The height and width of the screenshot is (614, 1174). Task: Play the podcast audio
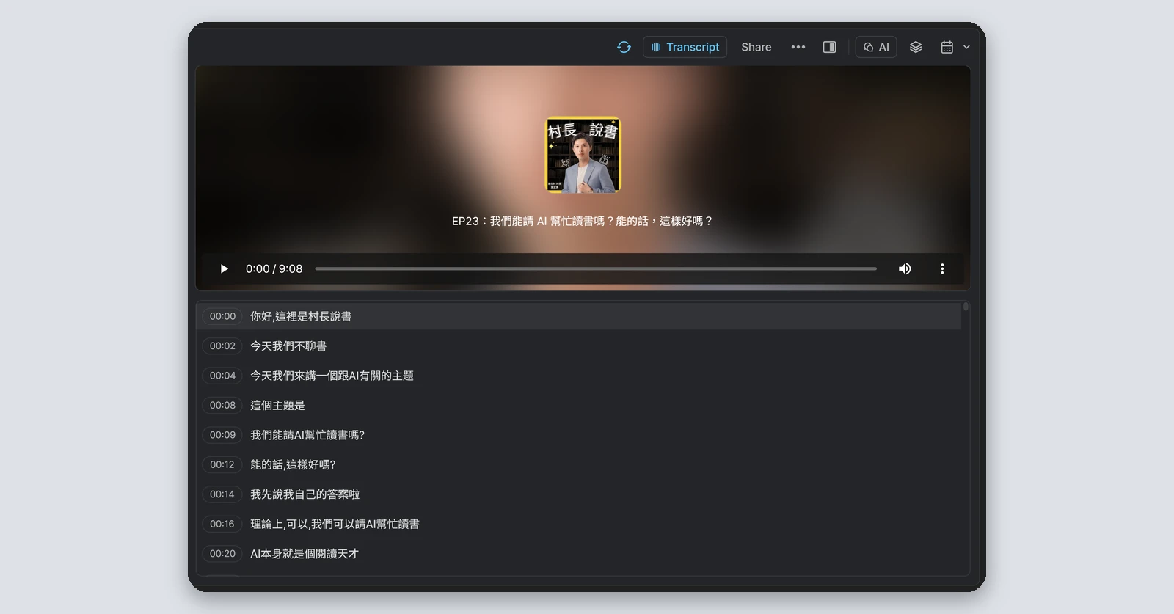[x=224, y=268]
